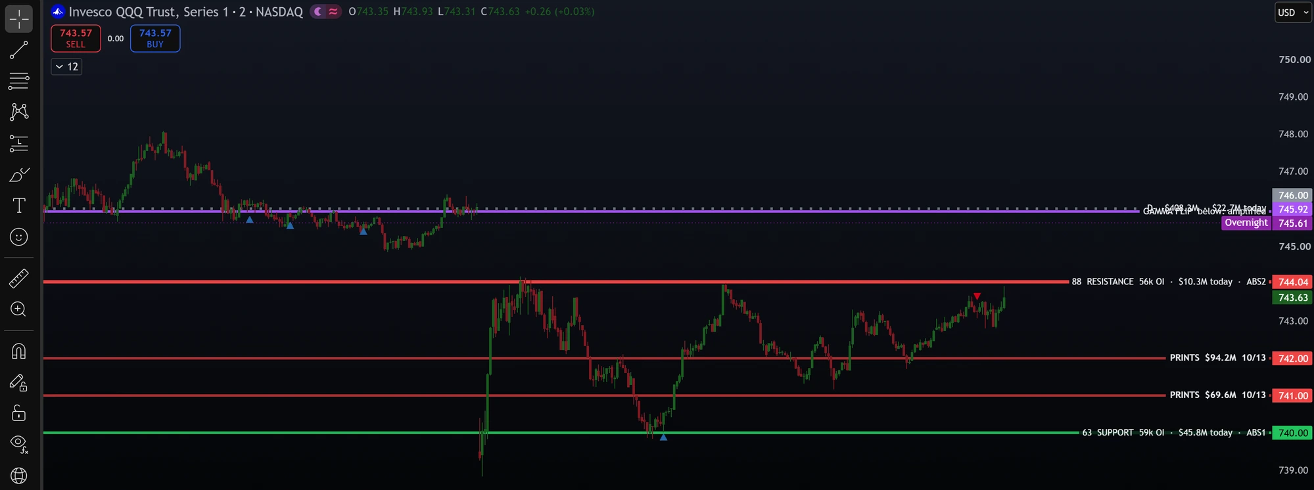
Task: Click the purple 745.92 gamma flip label
Action: pyautogui.click(x=1292, y=210)
